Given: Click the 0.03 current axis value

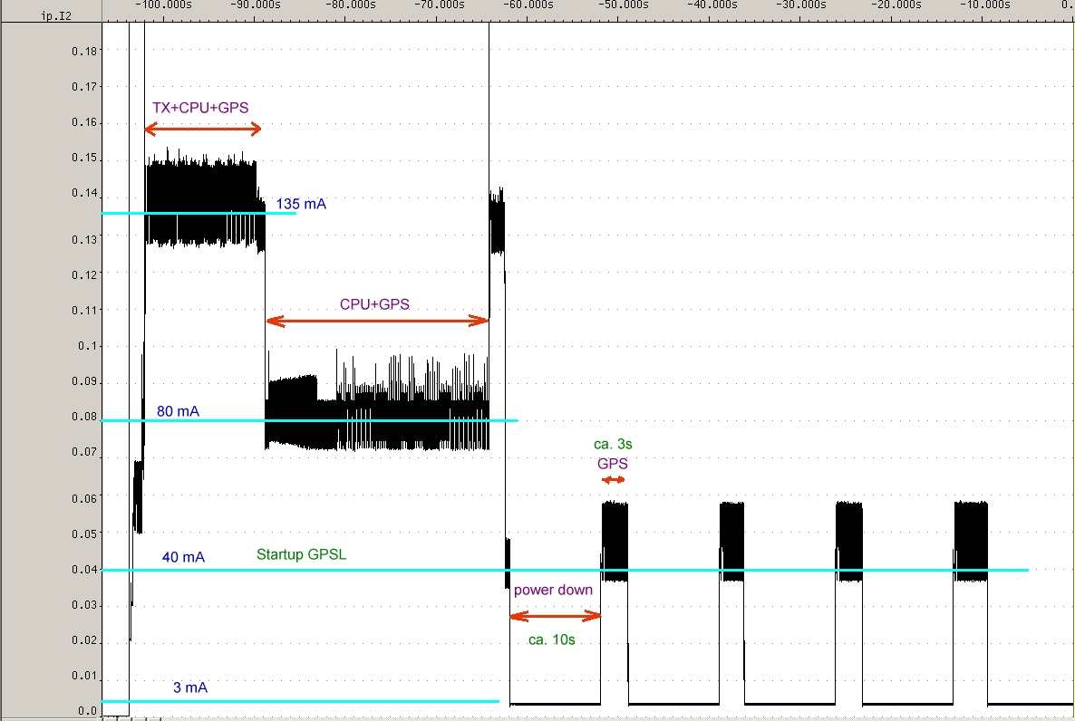Looking at the screenshot, I should pos(85,605).
